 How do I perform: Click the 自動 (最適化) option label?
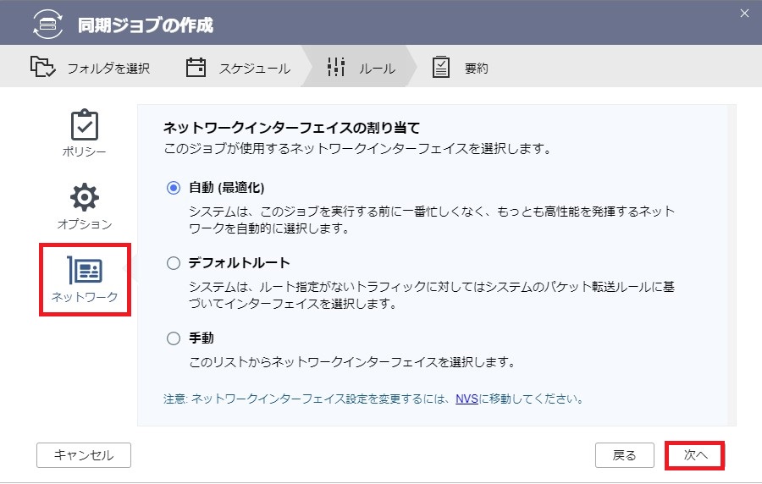pos(226,188)
